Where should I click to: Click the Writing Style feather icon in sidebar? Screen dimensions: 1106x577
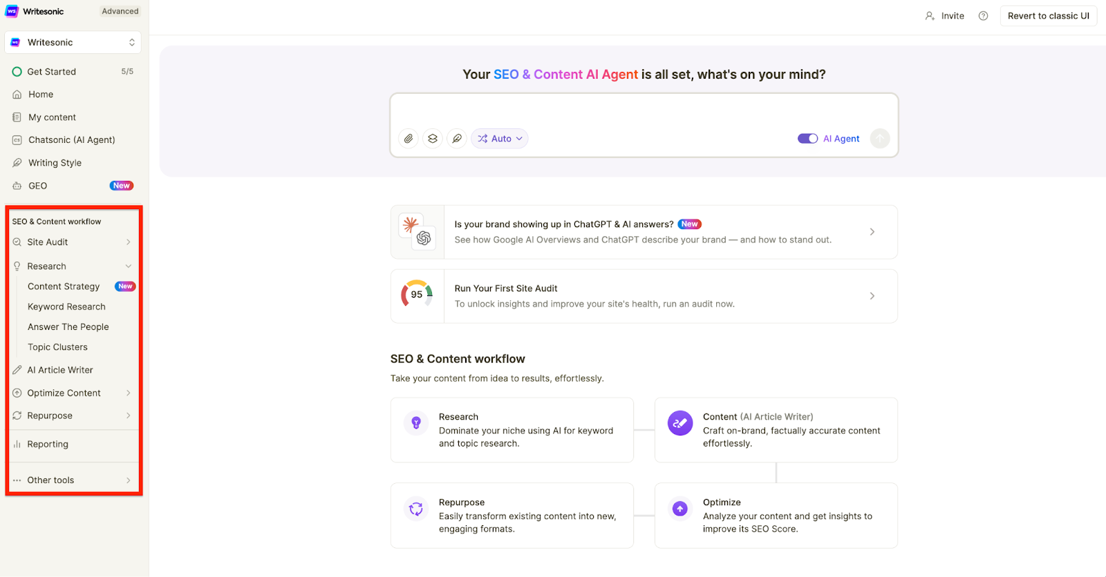pyautogui.click(x=17, y=163)
